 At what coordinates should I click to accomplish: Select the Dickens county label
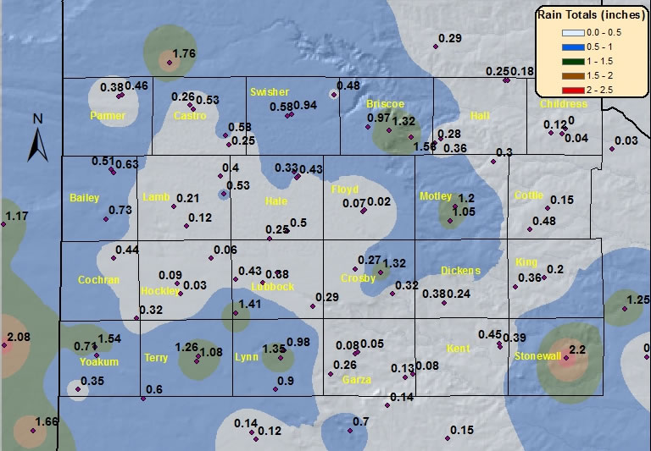click(x=460, y=271)
